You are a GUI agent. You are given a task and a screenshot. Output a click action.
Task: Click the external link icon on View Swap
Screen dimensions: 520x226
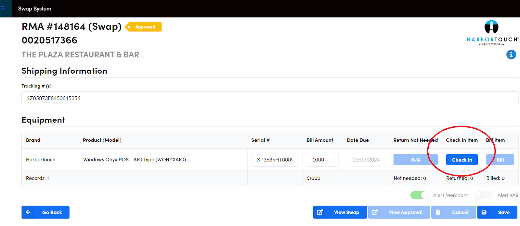click(320, 212)
